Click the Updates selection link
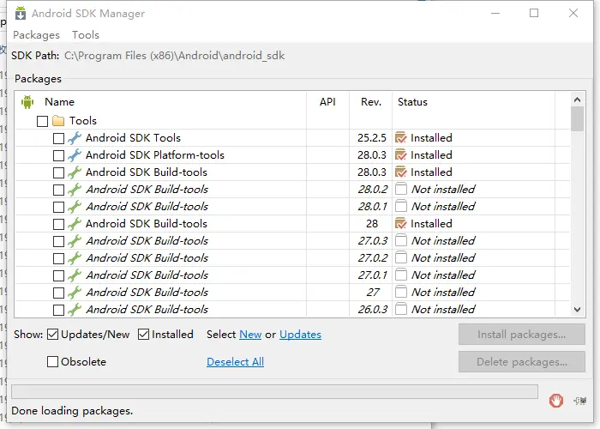The image size is (600, 429). pyautogui.click(x=300, y=335)
